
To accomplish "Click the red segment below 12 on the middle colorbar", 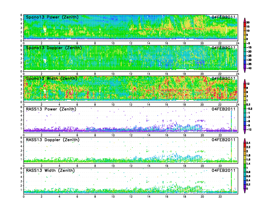I will tap(245, 86).
